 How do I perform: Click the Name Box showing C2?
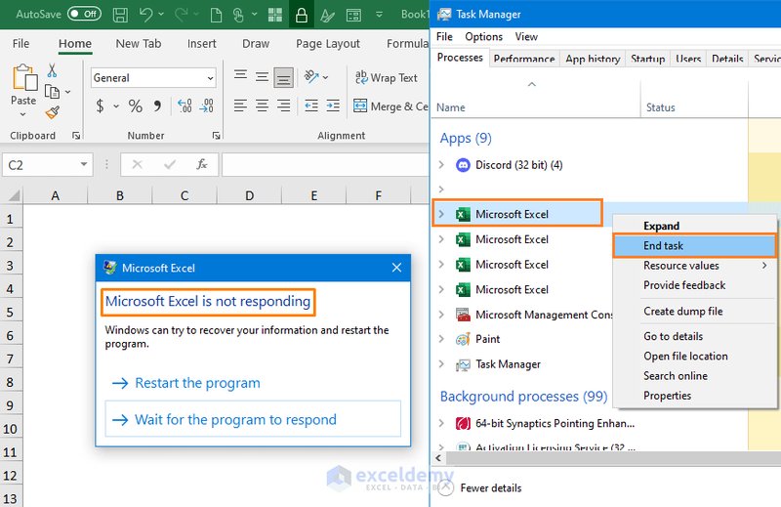pyautogui.click(x=39, y=165)
